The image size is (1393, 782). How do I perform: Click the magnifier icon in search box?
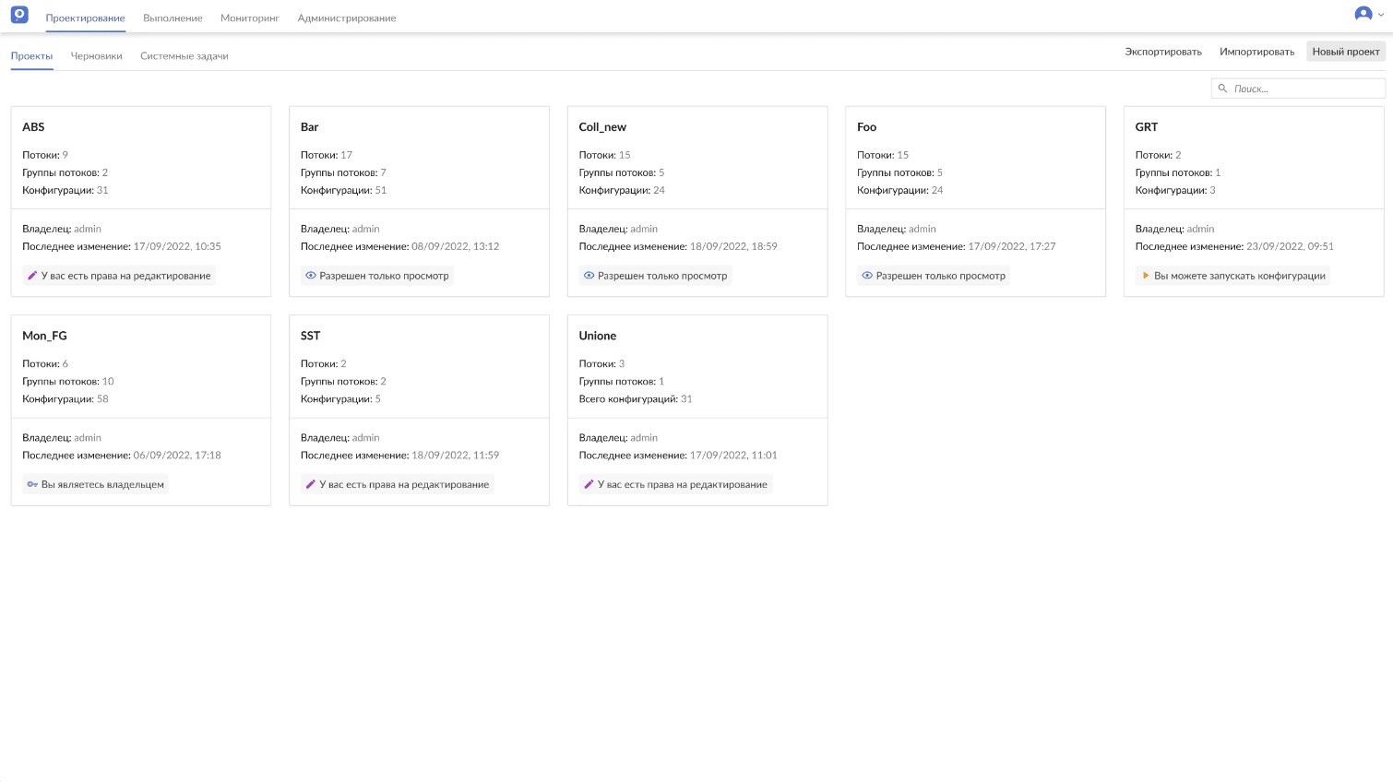(x=1223, y=89)
